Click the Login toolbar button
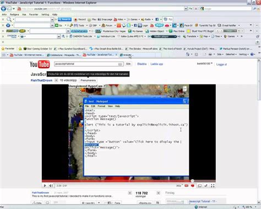The image size is (261, 209). [x=143, y=25]
